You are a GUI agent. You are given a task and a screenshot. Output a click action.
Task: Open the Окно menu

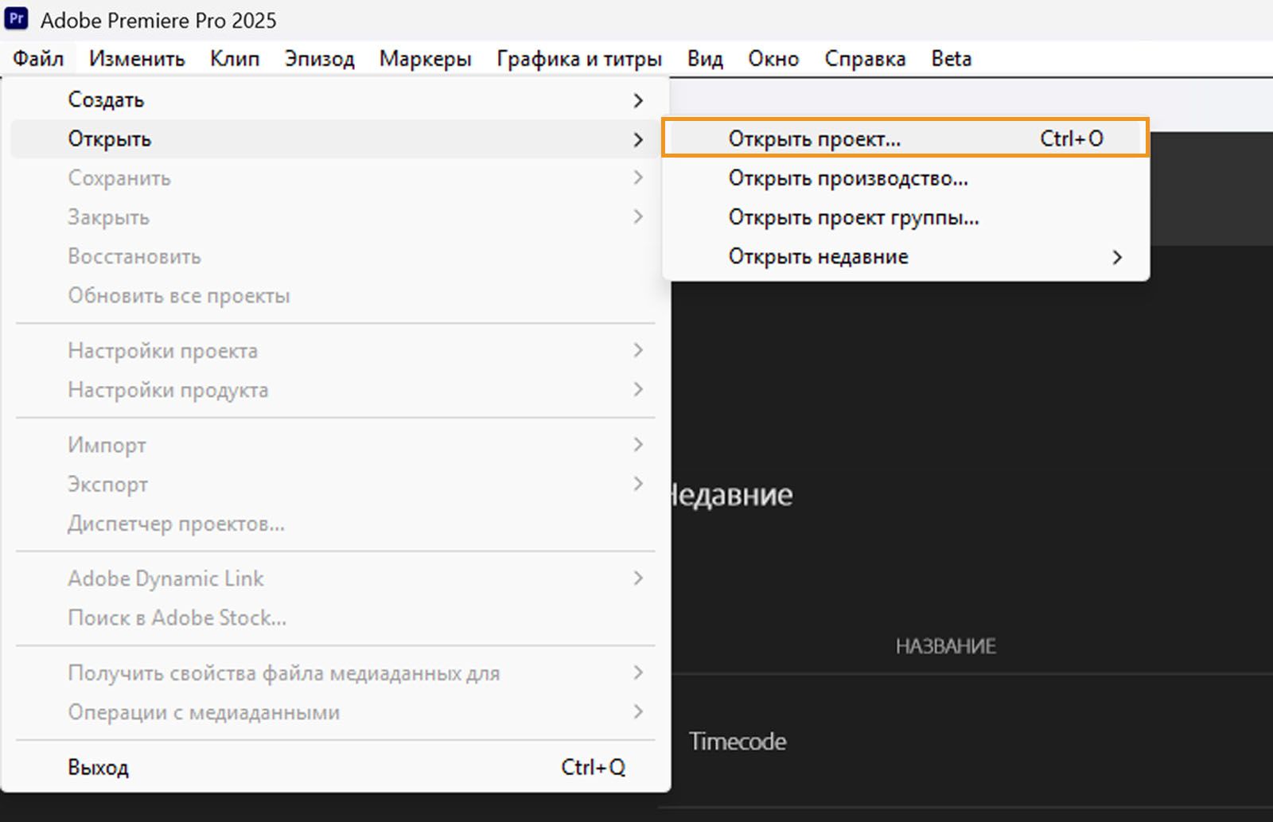773,59
